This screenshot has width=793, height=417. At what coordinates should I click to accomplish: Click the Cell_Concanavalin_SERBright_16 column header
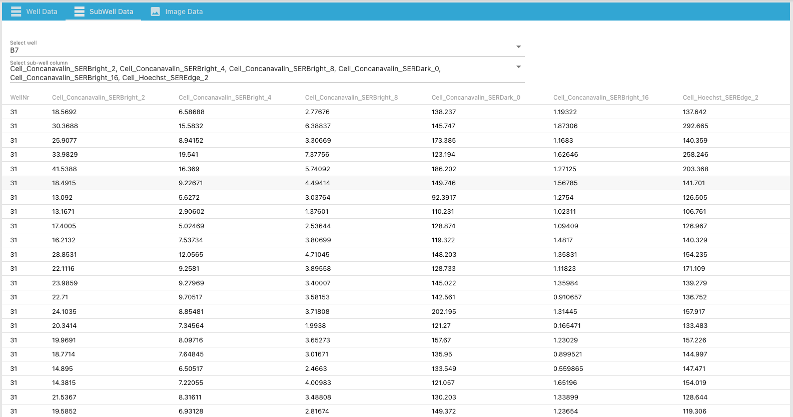pyautogui.click(x=600, y=98)
